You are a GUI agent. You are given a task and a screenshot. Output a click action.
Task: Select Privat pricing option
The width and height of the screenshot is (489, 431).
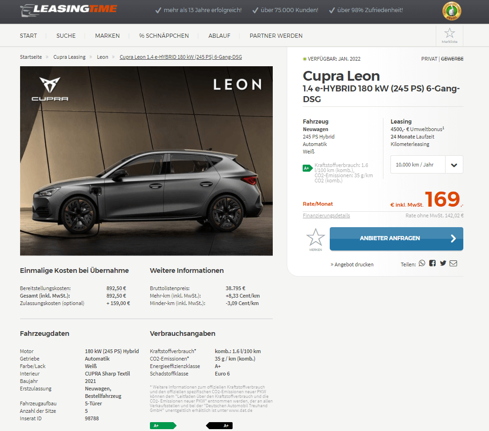[x=429, y=59]
